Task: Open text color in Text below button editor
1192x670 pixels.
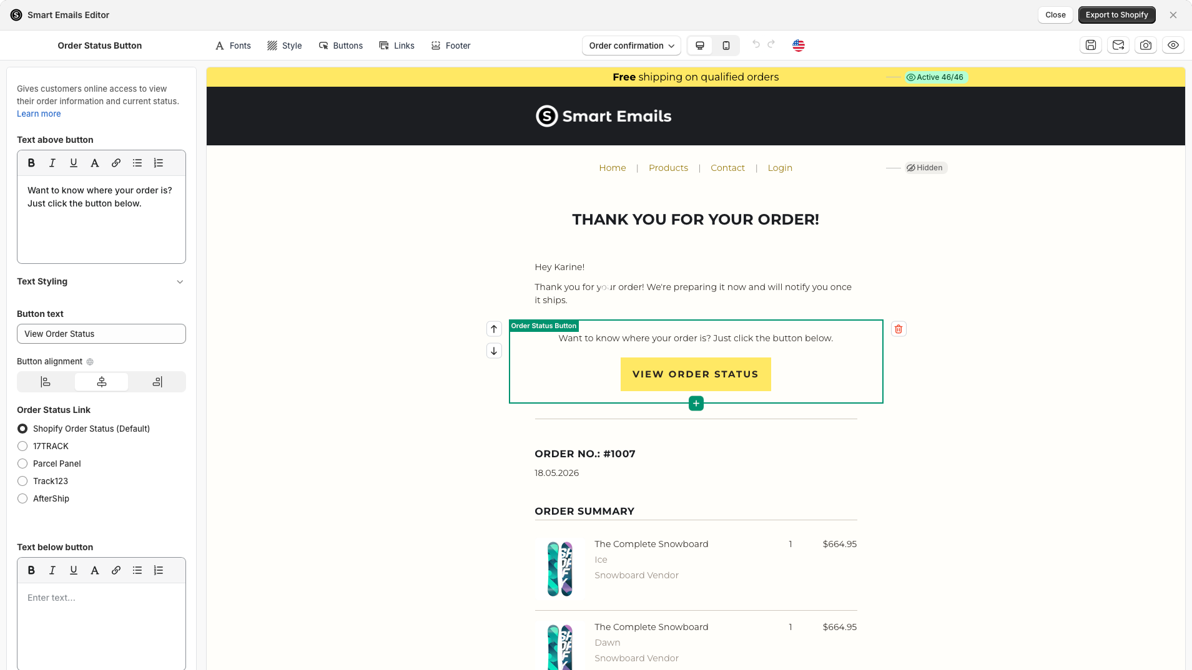Action: [x=95, y=570]
